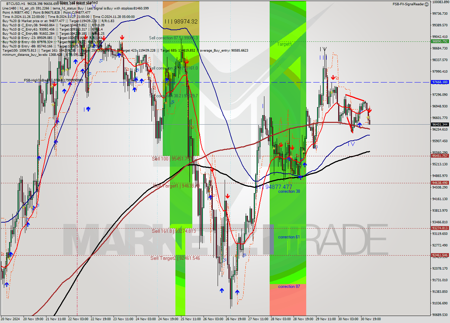Image resolution: width=450 pixels, height=323 pixels.
Task: Click the 'Point A:90877.492' info line
Action: 46,12
